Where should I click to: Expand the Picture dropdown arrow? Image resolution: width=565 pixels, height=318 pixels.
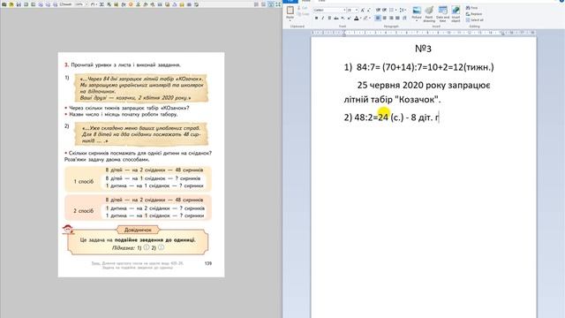click(x=417, y=20)
